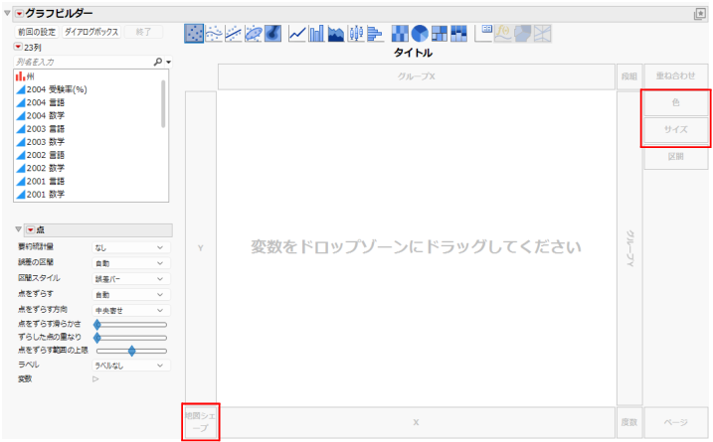Select the Line of Fit element icon

(234, 33)
